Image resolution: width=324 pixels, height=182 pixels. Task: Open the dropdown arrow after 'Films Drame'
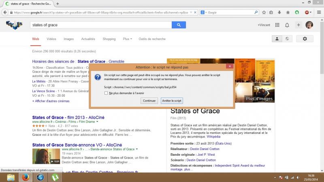pos(97,122)
